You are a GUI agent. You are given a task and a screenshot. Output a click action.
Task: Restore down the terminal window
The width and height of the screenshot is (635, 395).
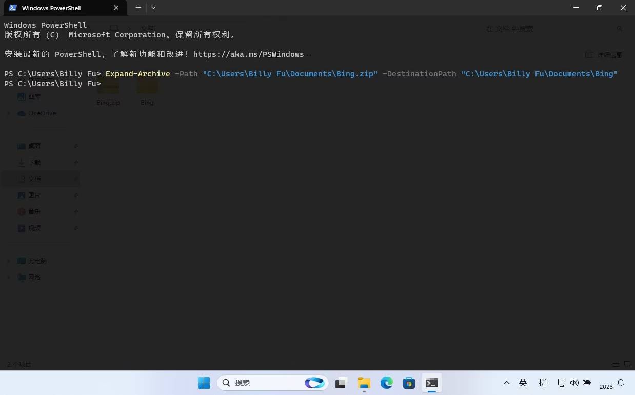point(599,8)
